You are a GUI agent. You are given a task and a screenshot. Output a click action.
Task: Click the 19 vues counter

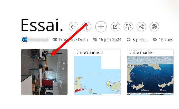tap(166, 40)
